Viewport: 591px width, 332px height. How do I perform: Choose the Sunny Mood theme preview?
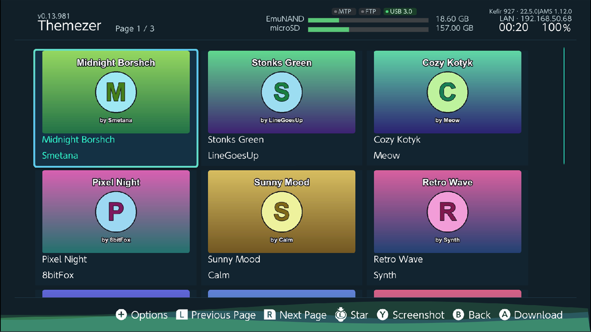(282, 212)
